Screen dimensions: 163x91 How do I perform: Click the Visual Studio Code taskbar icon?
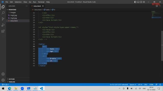click(x=41, y=88)
